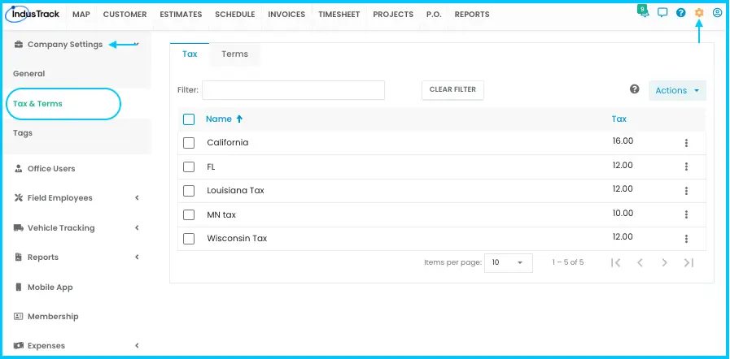The image size is (730, 359).
Task: Check the California row checkbox
Action: tap(189, 143)
